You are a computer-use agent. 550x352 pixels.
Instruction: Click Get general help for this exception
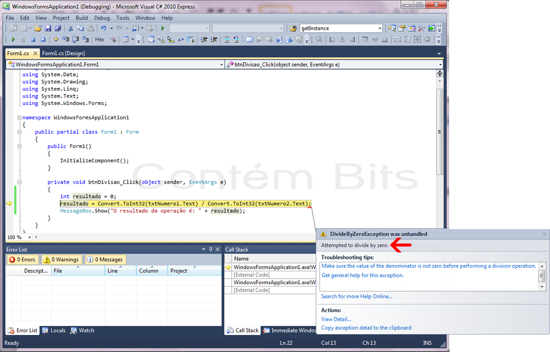[362, 275]
